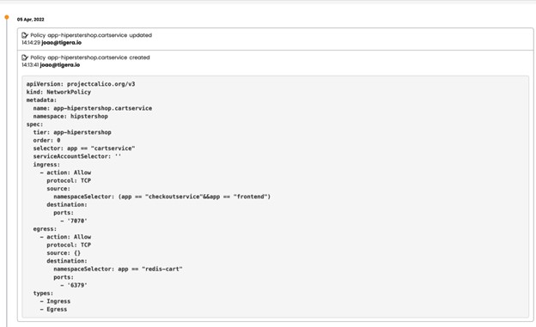Click the 'source: {}' line
Viewport: 536px width, 327px height.
[x=64, y=253]
